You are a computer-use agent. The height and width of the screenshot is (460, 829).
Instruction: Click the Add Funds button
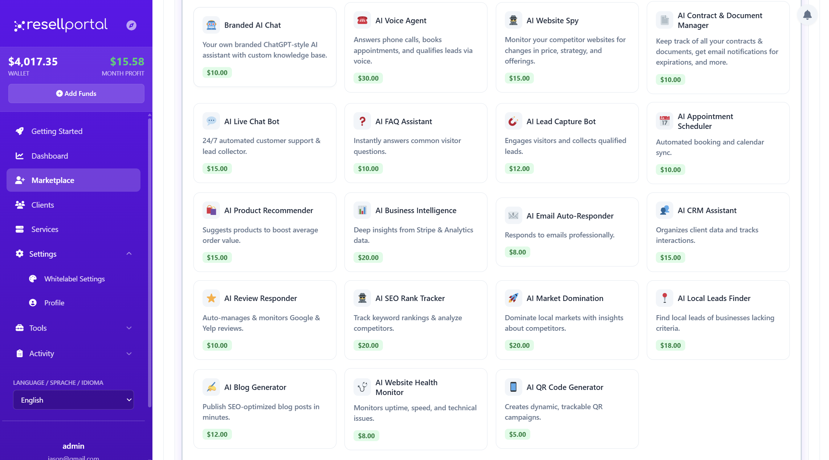(x=76, y=93)
